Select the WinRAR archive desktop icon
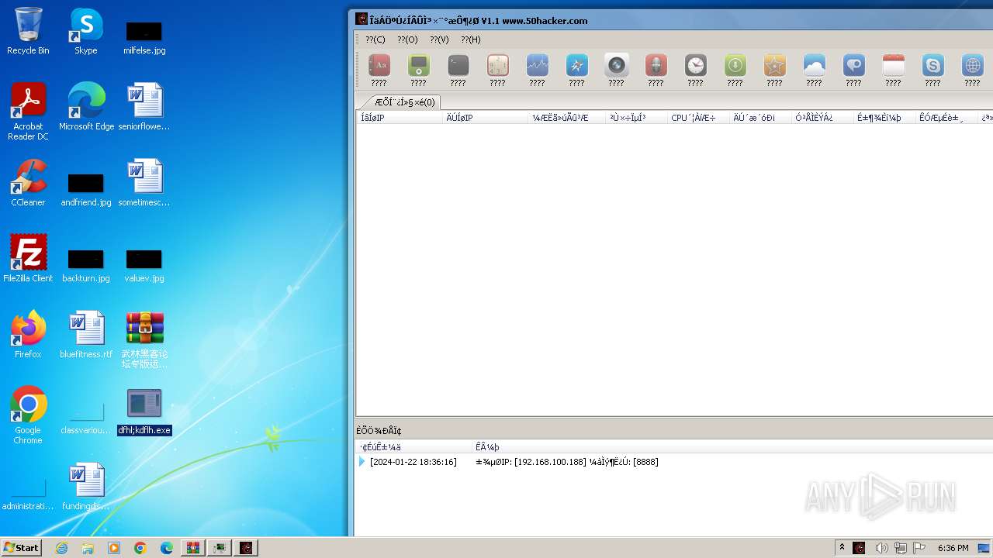The height and width of the screenshot is (558, 993). coord(144,339)
